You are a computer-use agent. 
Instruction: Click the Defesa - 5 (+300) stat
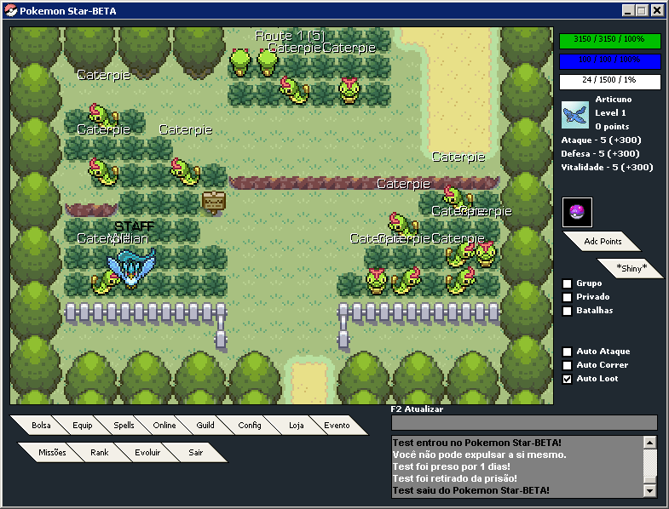pos(600,154)
